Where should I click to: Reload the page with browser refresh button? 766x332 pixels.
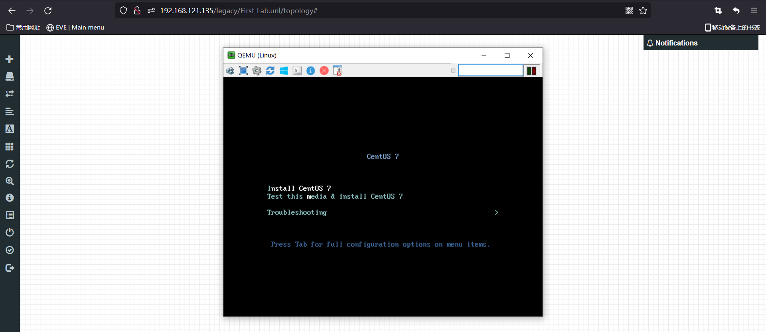tap(48, 11)
